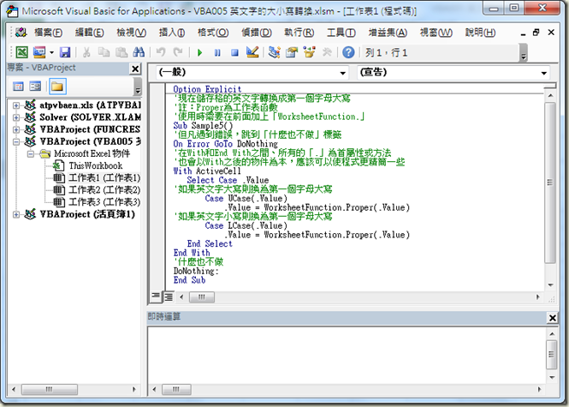
Task: Click code pane scroll down arrow
Action: coord(550,285)
